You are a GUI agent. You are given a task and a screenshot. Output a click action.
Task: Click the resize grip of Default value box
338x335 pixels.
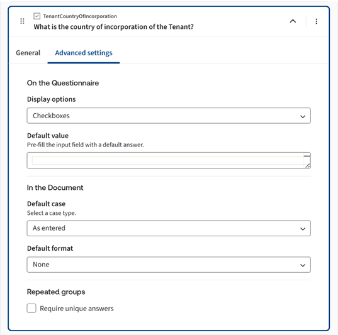[x=308, y=165]
